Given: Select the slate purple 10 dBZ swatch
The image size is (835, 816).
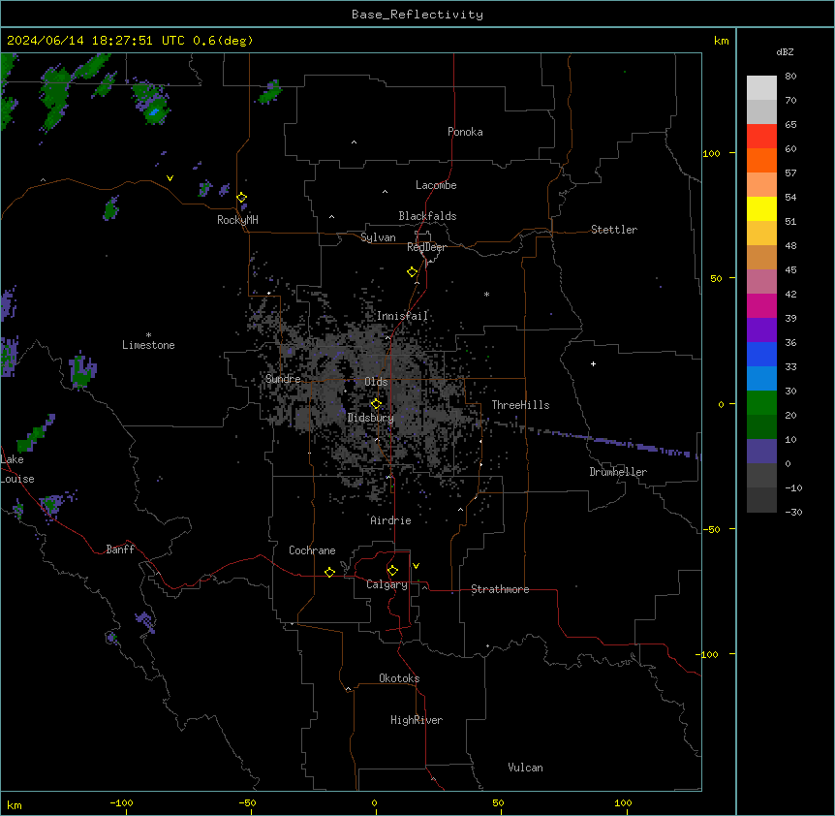Looking at the screenshot, I should tap(761, 452).
